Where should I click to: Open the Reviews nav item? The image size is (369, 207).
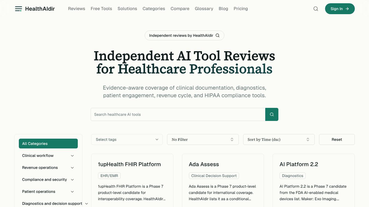point(77,9)
